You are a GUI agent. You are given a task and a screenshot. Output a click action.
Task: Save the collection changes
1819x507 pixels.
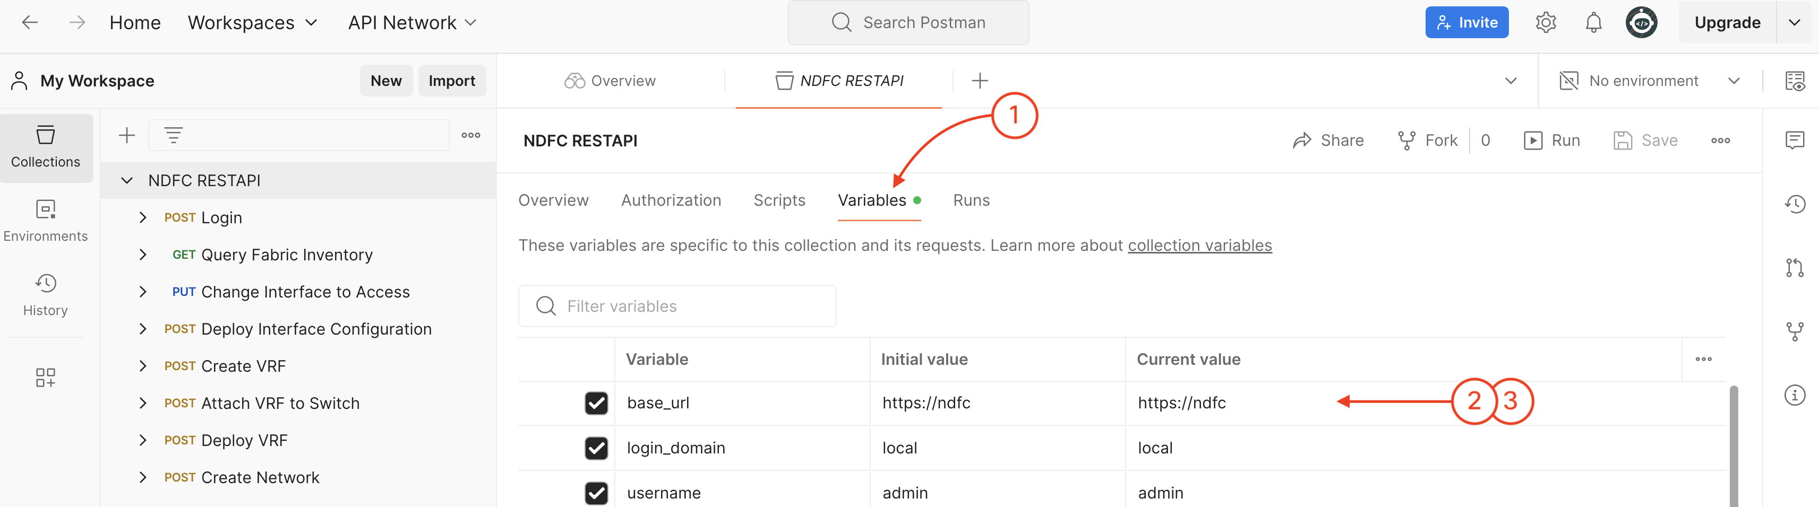(x=1645, y=141)
